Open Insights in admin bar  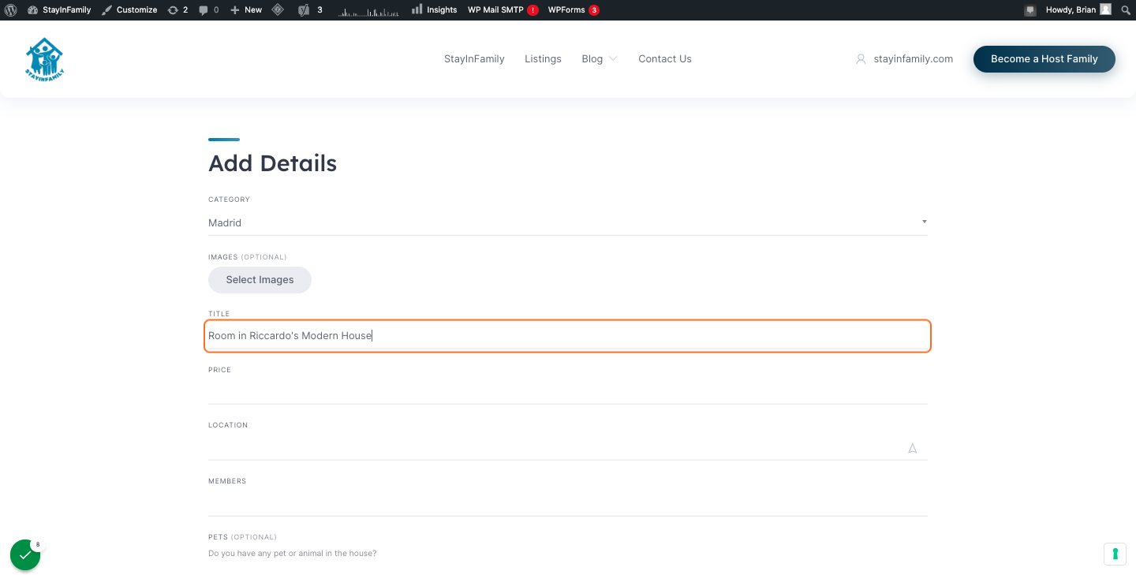pos(435,9)
